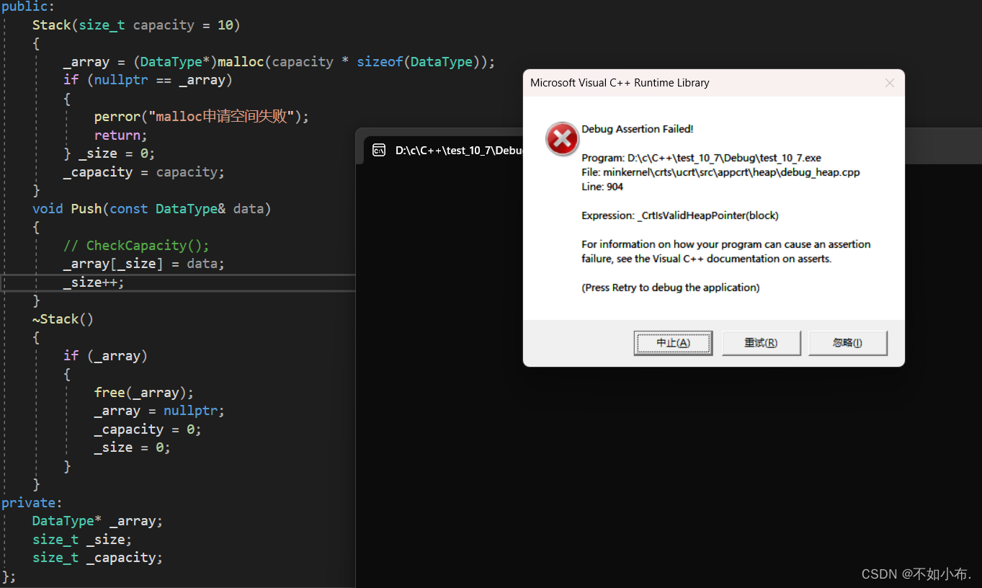Click the 中止(A) abort button
Viewport: 982px width, 588px height.
tap(673, 343)
